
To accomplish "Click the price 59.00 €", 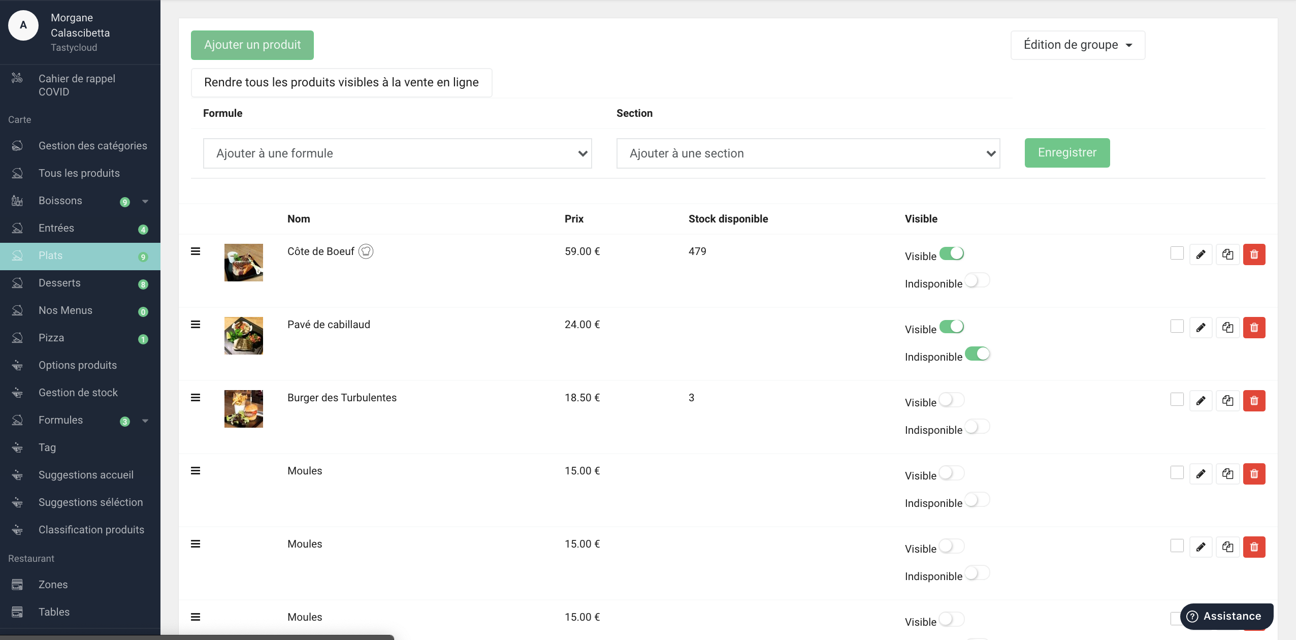I will tap(582, 251).
